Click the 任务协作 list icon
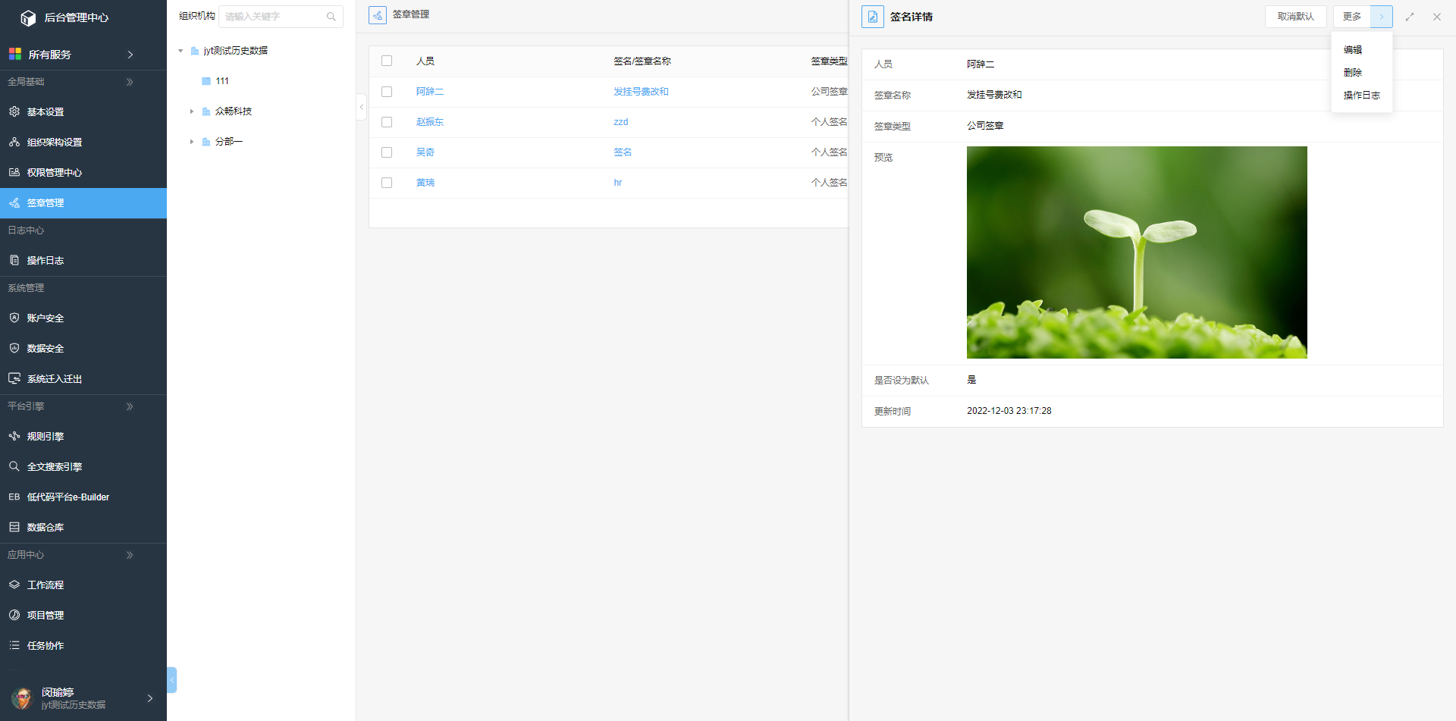The image size is (1456, 721). (14, 645)
